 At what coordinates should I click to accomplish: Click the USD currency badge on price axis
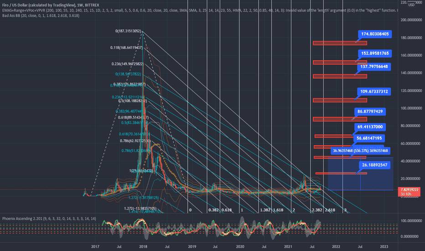coord(411,5)
